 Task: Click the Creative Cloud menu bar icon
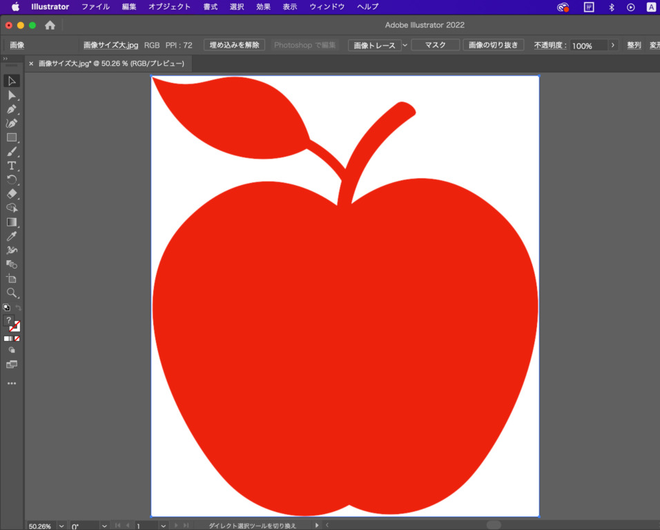[563, 7]
